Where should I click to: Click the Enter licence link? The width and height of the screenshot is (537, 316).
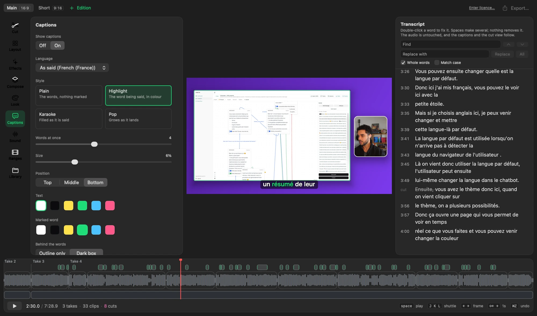(482, 8)
